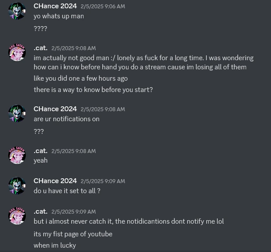Click the 2/5/2025 9:06 AM timestamp

103,7
